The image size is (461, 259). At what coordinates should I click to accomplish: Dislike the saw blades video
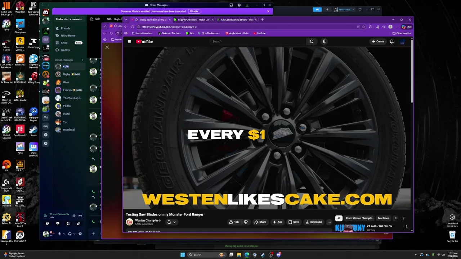tap(246, 222)
